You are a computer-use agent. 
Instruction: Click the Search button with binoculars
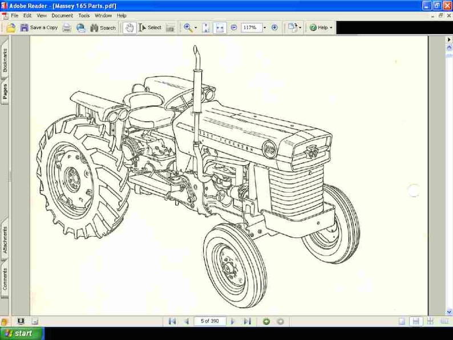[103, 28]
